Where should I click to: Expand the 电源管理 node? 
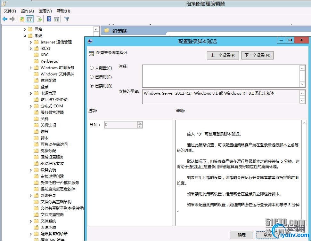coord(31,93)
